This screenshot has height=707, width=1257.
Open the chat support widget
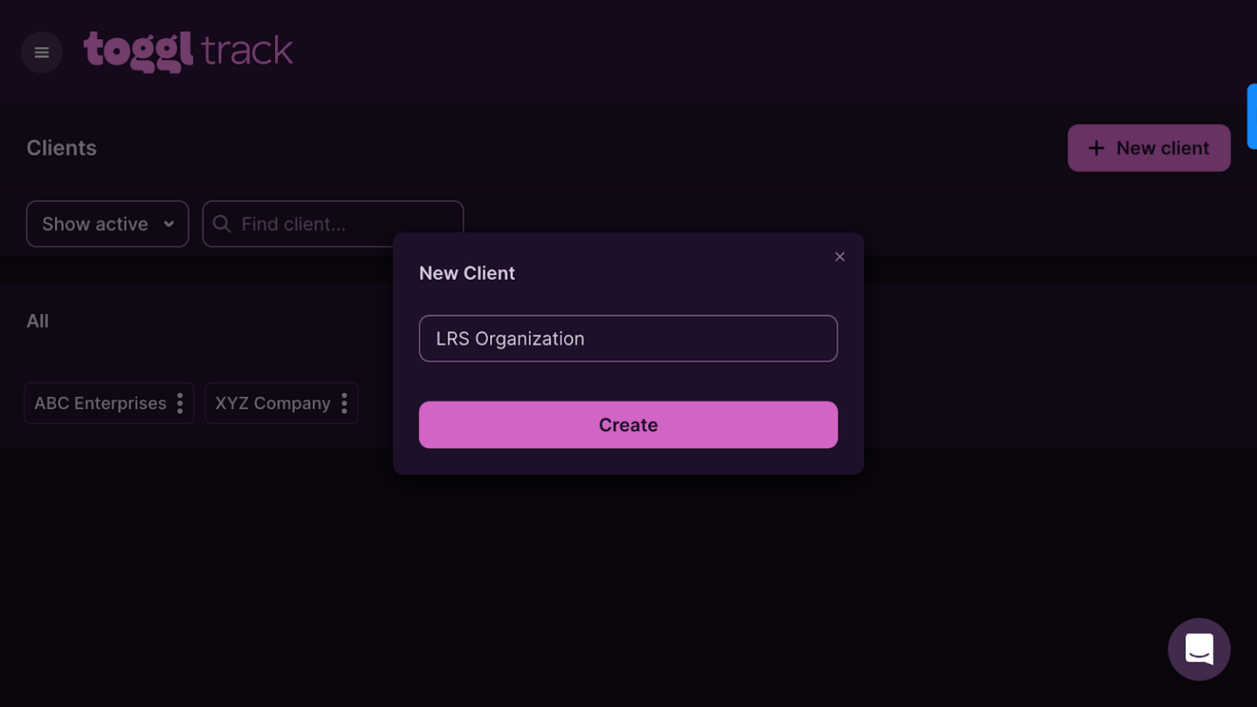[1199, 649]
